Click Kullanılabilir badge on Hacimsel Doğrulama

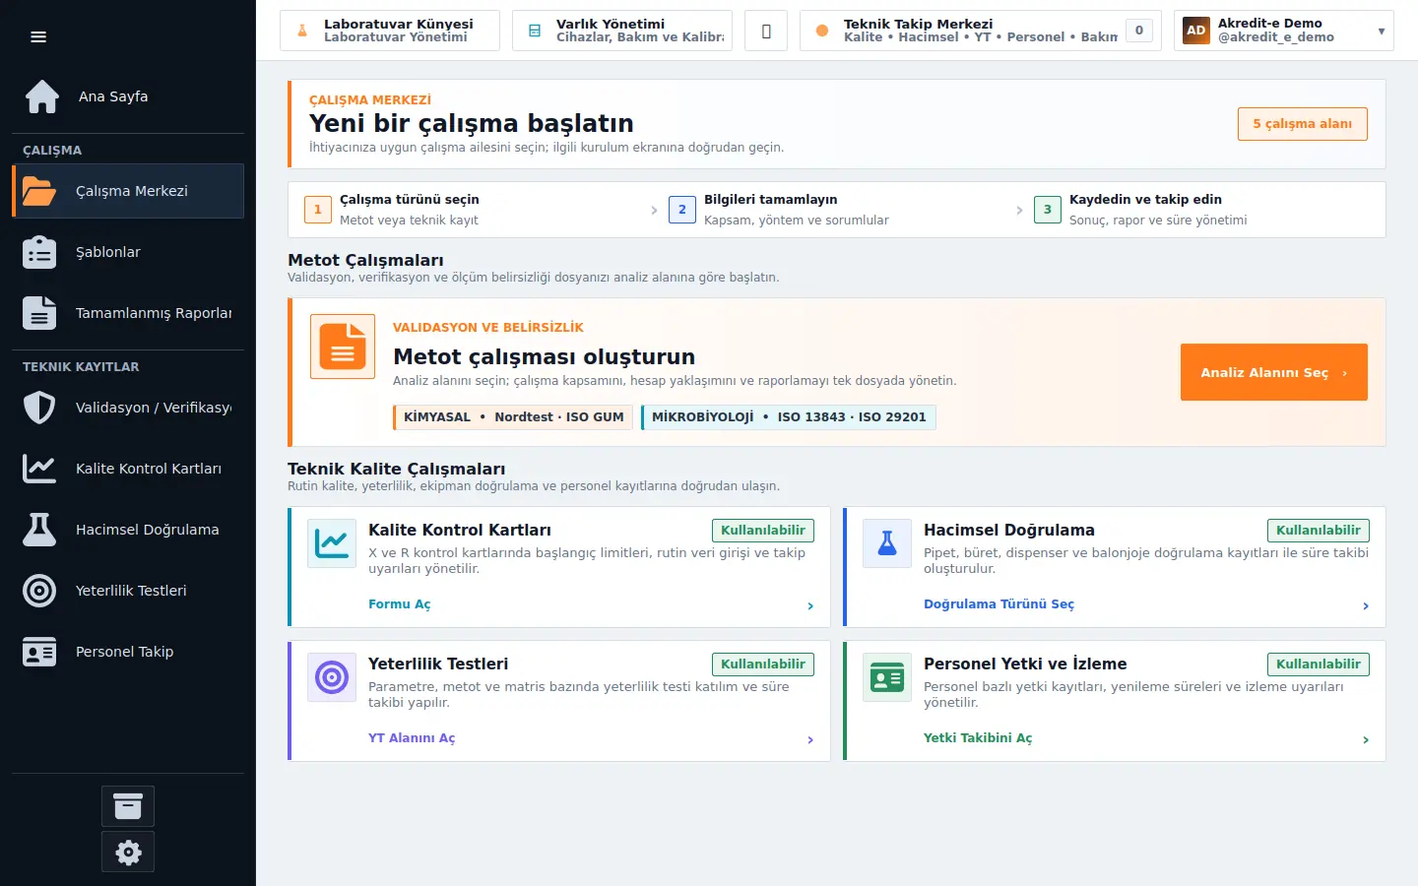(x=1319, y=531)
